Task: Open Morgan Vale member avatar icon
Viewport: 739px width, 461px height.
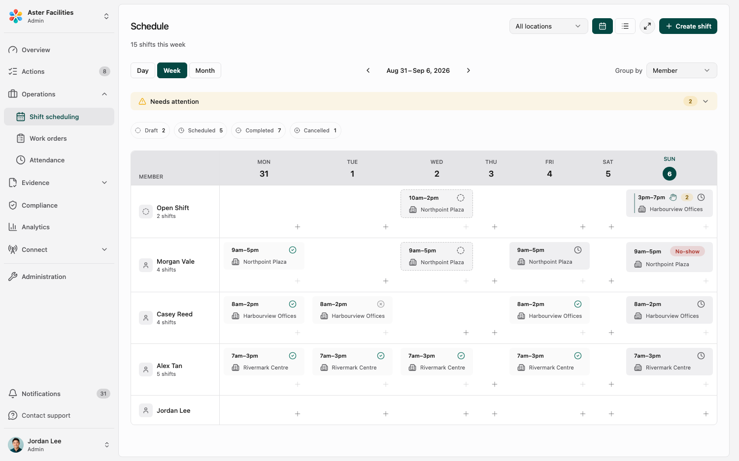Action: (x=146, y=265)
